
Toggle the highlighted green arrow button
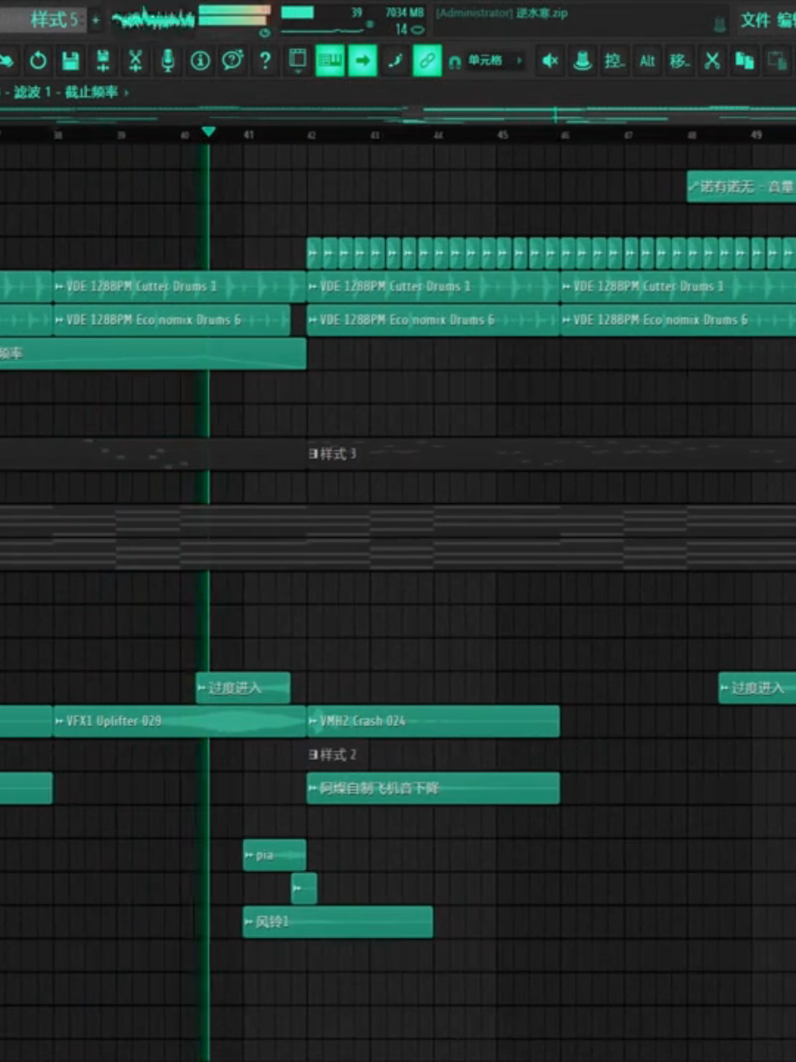362,61
